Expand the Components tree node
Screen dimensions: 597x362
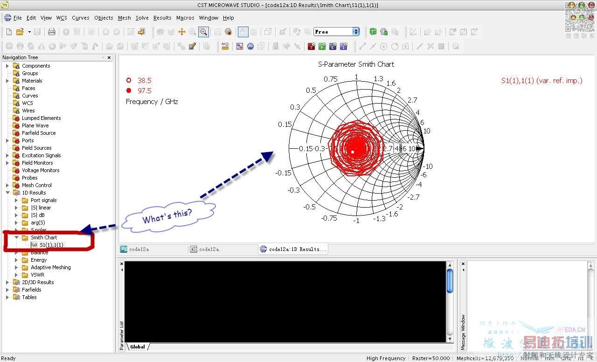pyautogui.click(x=7, y=66)
